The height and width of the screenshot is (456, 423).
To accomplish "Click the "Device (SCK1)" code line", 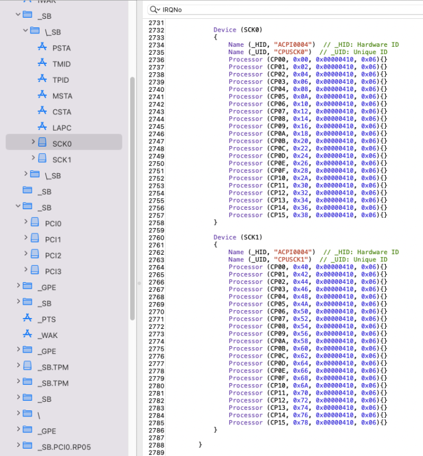I will (x=238, y=237).
